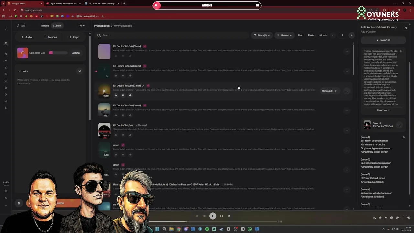Open more options for the 3:12 cover
The height and width of the screenshot is (233, 414).
pos(347,91)
